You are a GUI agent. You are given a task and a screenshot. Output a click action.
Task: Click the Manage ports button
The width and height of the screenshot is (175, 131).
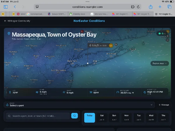click(164, 105)
